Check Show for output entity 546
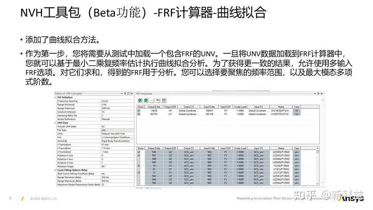Image resolution: width=373 pixels, height=210 pixels. click(139, 183)
